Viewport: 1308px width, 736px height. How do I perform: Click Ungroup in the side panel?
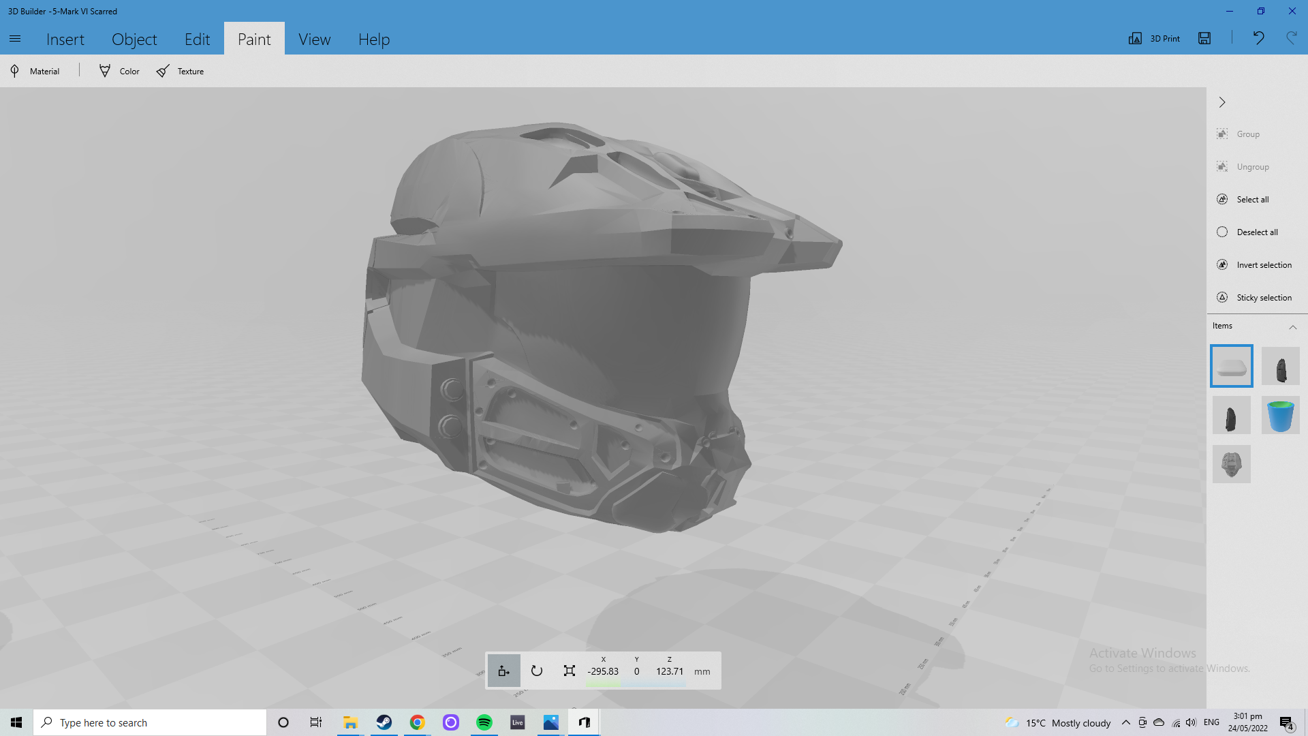pos(1243,166)
